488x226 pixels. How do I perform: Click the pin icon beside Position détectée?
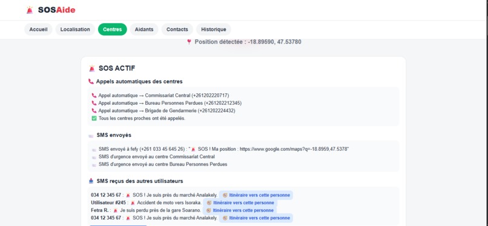(x=189, y=42)
